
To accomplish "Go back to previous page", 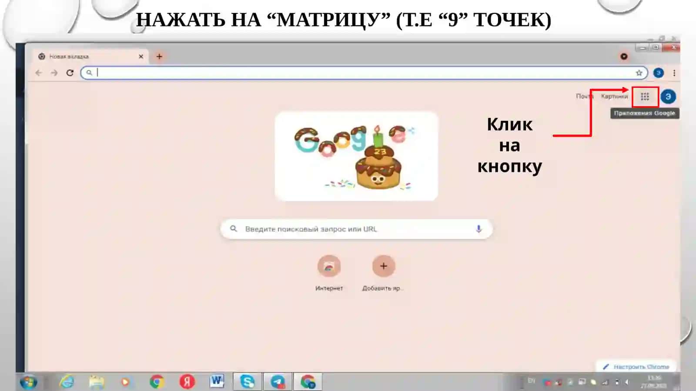I will click(x=39, y=73).
